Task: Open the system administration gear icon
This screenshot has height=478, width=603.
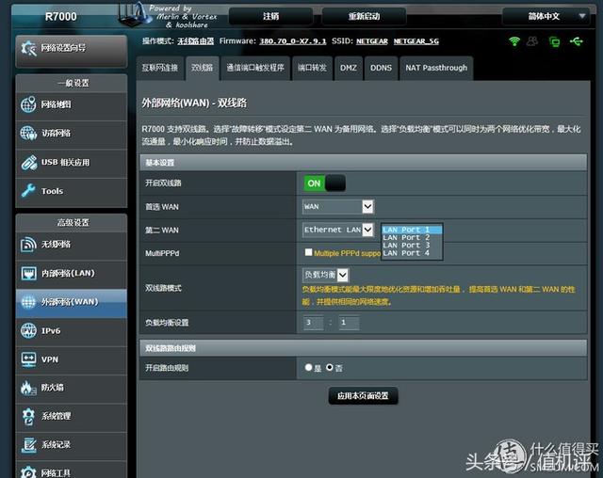Action: [x=28, y=416]
